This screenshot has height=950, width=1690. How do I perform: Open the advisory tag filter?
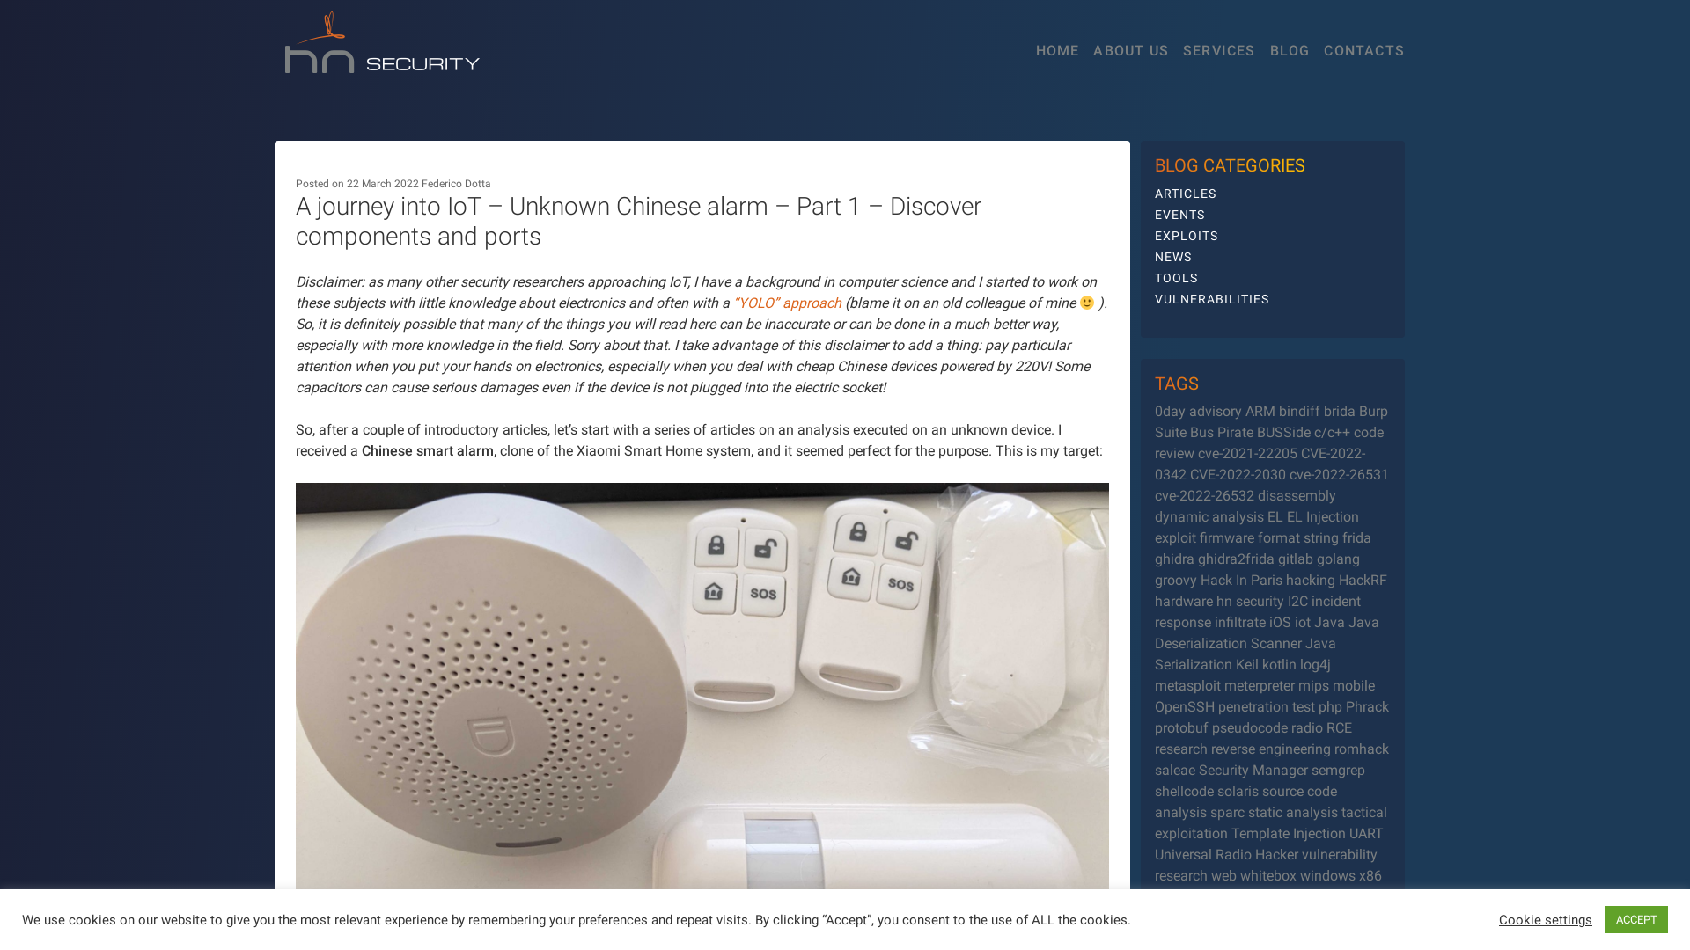pyautogui.click(x=1214, y=411)
